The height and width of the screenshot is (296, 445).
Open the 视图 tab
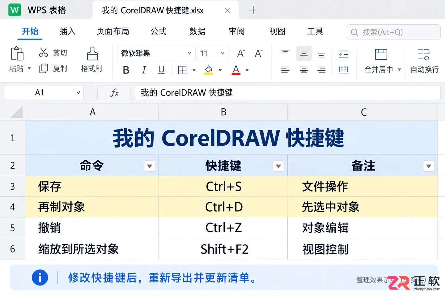tap(277, 31)
